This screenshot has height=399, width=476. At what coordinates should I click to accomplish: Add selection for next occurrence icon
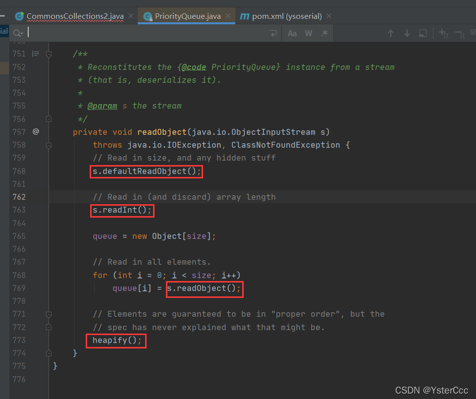tap(443, 33)
